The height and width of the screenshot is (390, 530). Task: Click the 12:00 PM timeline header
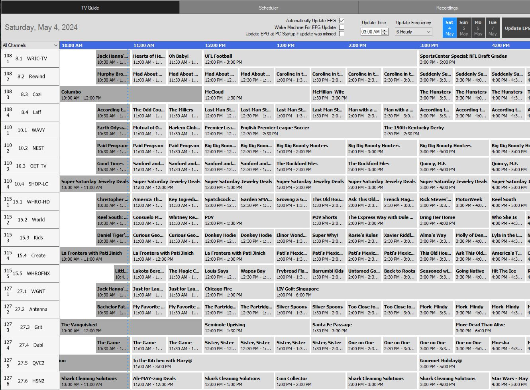point(215,45)
